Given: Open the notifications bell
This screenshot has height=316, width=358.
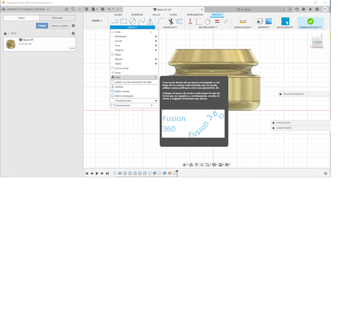Looking at the screenshot, I should [x=310, y=9].
